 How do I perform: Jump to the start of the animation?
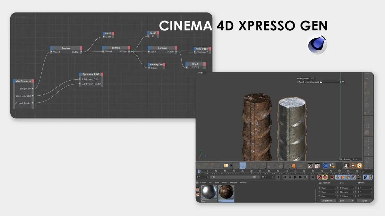coord(278,177)
